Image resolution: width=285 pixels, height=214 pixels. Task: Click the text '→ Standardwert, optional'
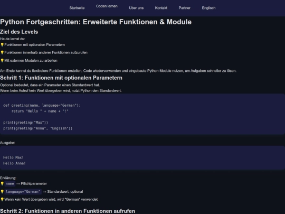pyautogui.click(x=63, y=192)
